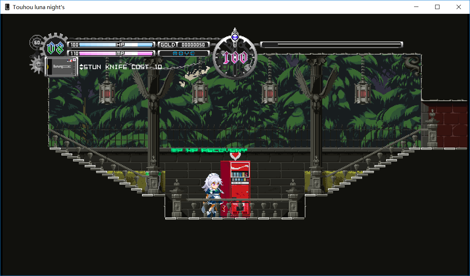The image size is (470, 276).
Task: Click the small grey gear beside weapon slot
Action: coord(37,65)
